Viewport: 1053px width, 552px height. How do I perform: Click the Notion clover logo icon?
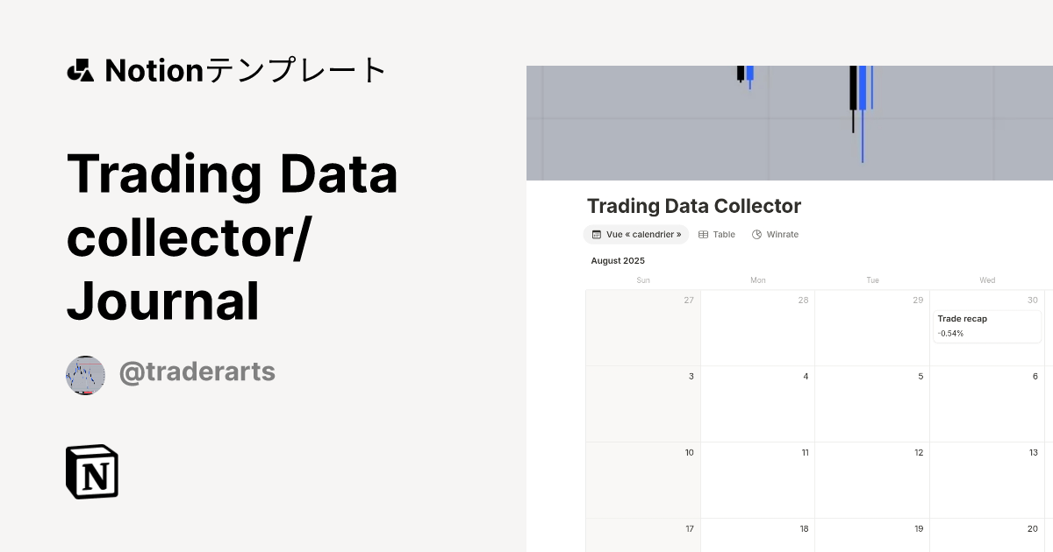[80, 69]
